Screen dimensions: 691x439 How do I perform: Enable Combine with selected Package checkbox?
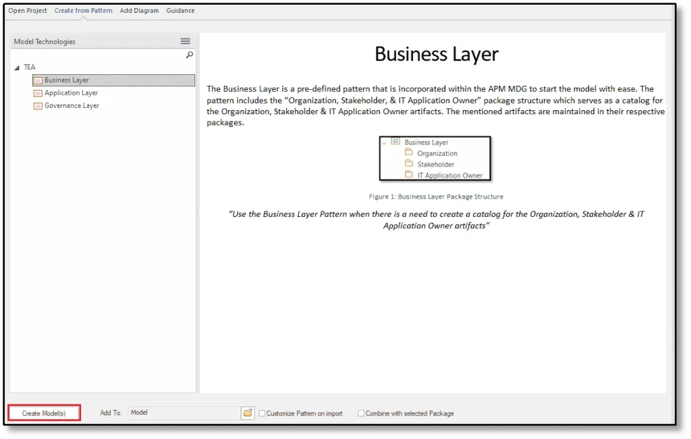[361, 413]
